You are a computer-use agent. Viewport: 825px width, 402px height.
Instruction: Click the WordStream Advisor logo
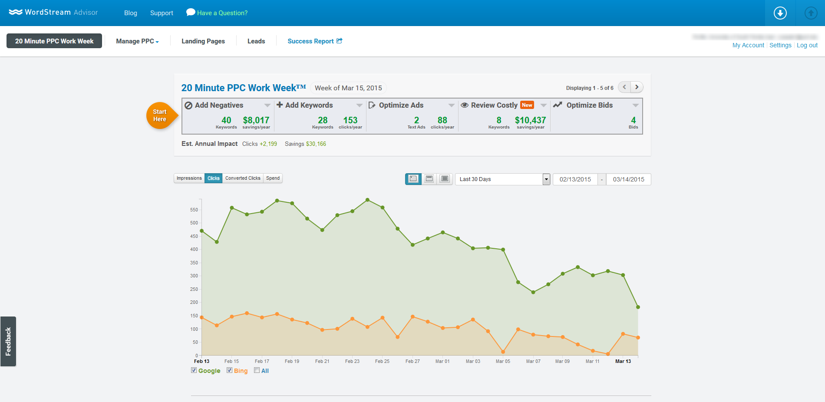(x=53, y=12)
